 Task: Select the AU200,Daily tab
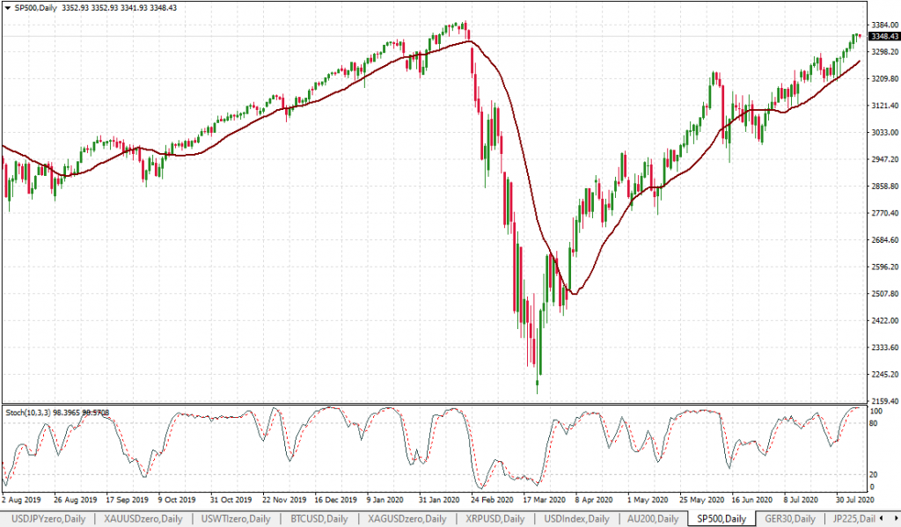click(651, 518)
